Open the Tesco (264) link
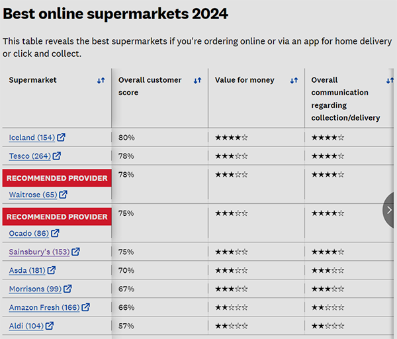 coord(30,156)
